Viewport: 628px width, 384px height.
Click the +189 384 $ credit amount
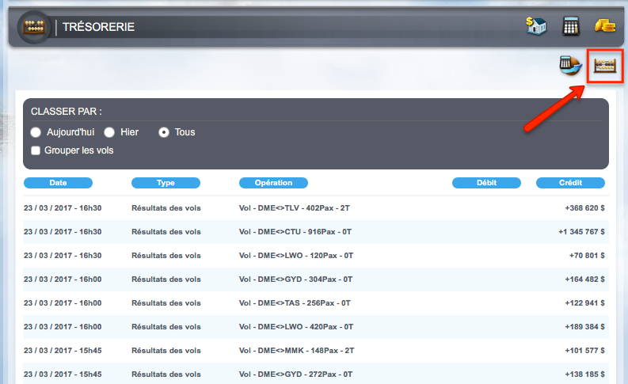584,327
